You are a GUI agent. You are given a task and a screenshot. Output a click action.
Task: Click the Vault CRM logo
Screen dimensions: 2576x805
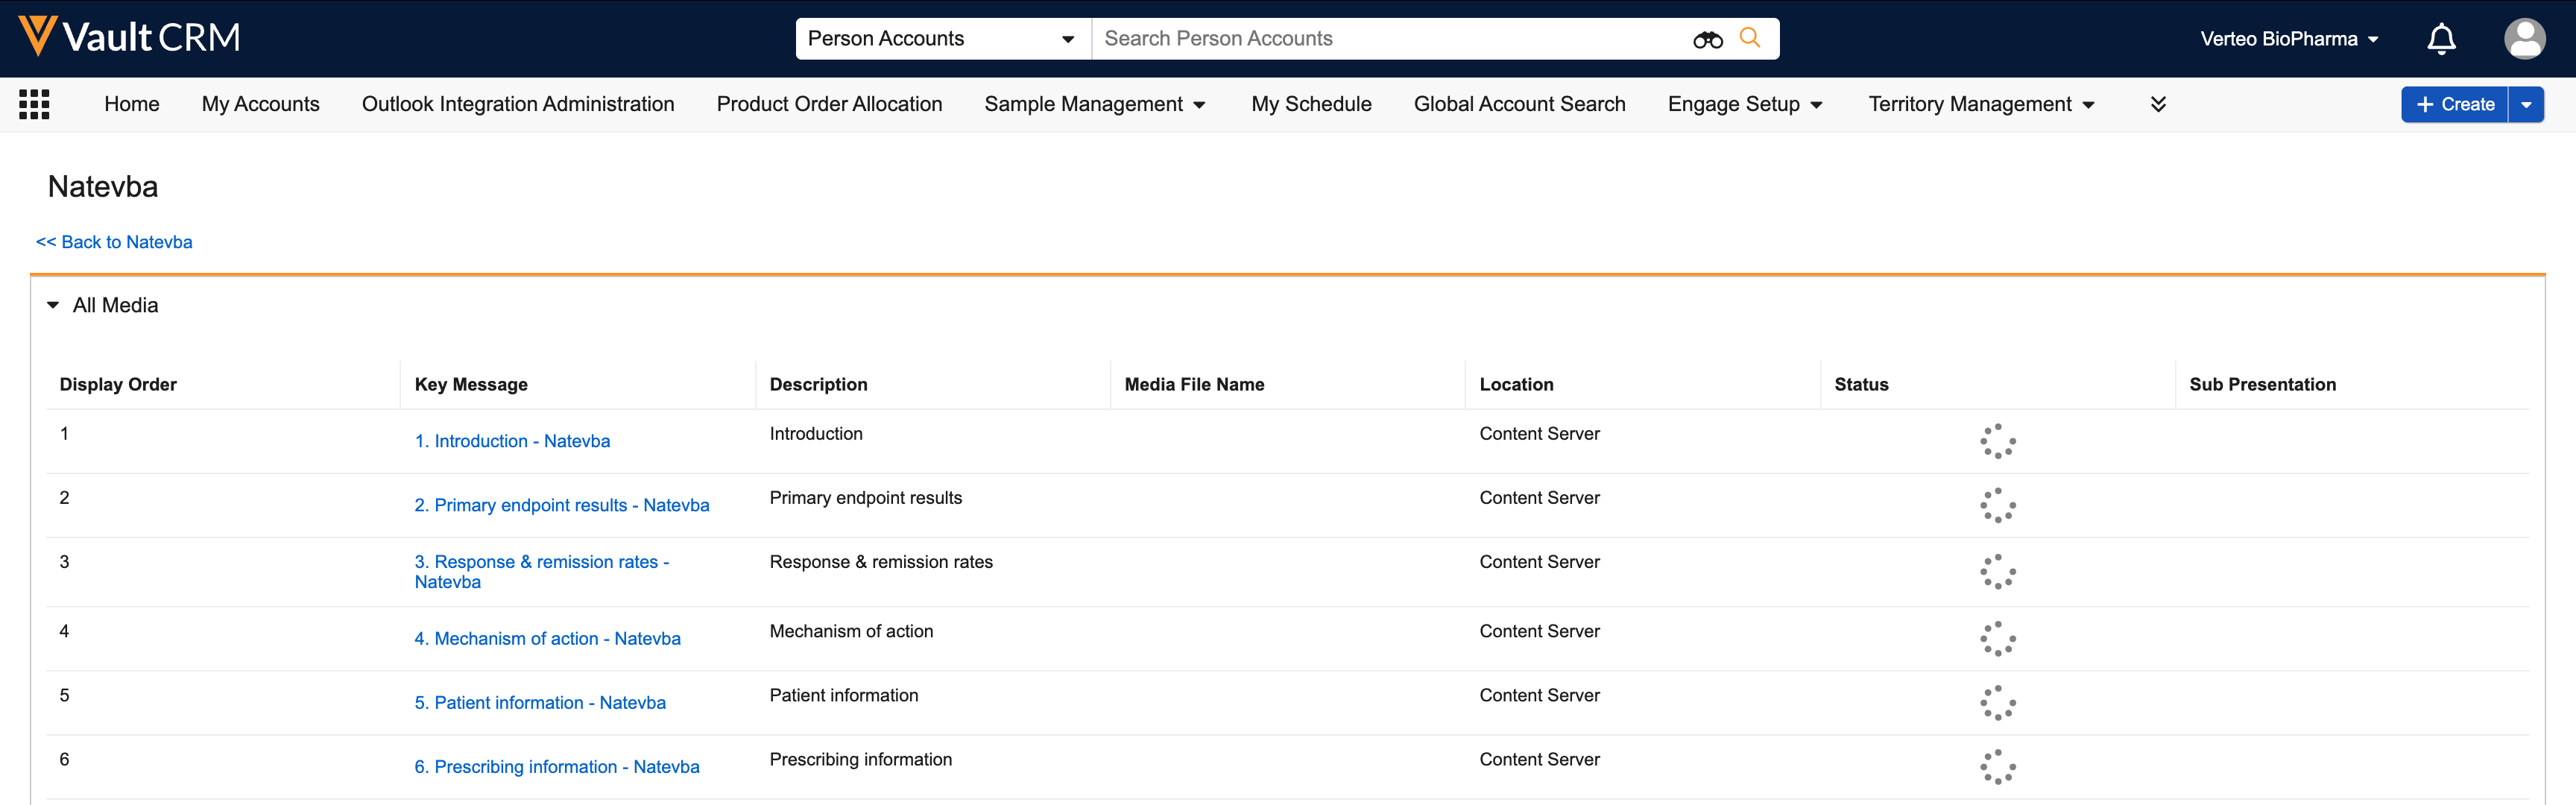[130, 37]
